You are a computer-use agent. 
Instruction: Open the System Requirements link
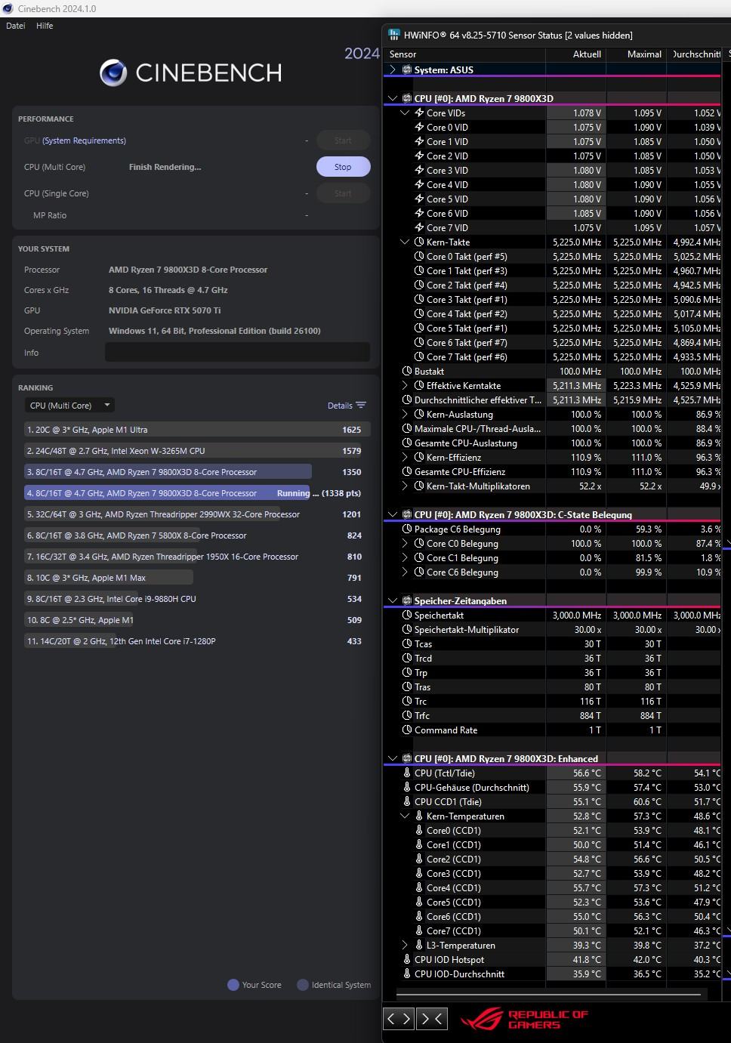tap(84, 140)
